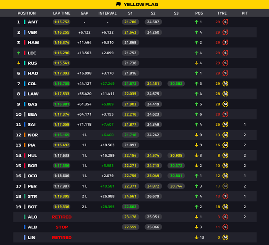Click the S3 column header

point(176,13)
